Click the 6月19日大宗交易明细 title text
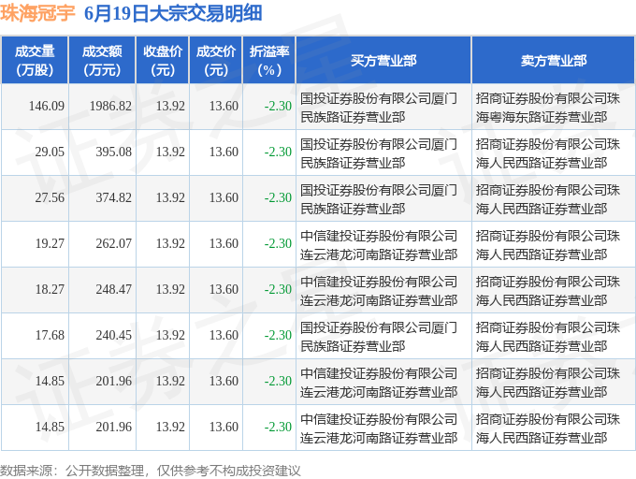 click(x=173, y=13)
